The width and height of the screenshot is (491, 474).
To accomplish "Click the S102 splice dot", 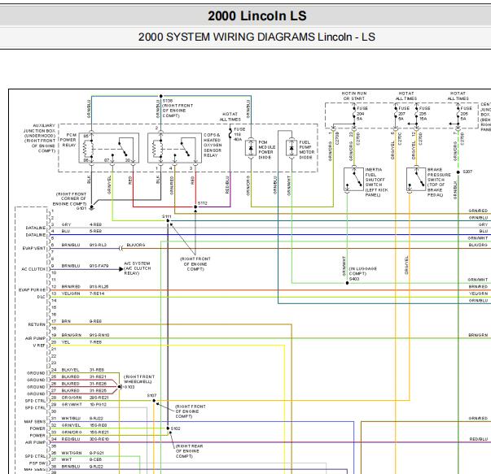I will coord(168,428).
